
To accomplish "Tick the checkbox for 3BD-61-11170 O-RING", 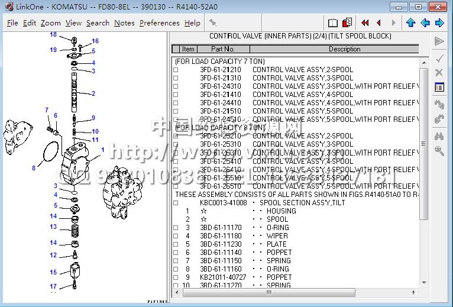I will pos(176,228).
